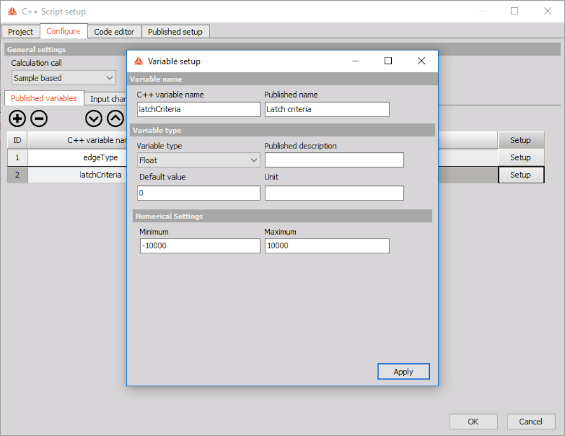Add a new published variable with the plus icon
Screen dimensions: 565x436
pyautogui.click(x=17, y=119)
